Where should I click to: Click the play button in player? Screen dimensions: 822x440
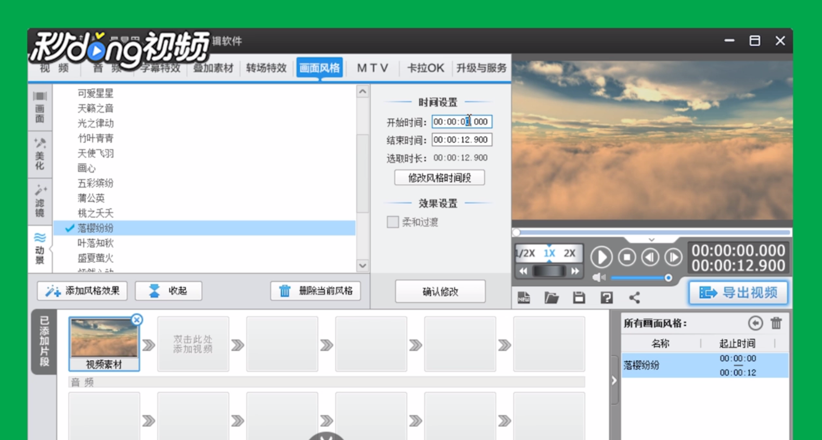click(601, 257)
